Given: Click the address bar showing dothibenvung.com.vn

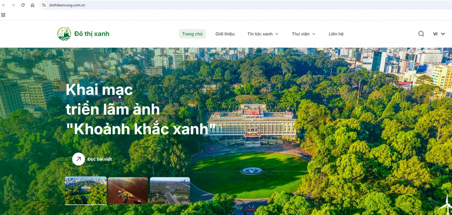Looking at the screenshot, I should tap(245, 5).
